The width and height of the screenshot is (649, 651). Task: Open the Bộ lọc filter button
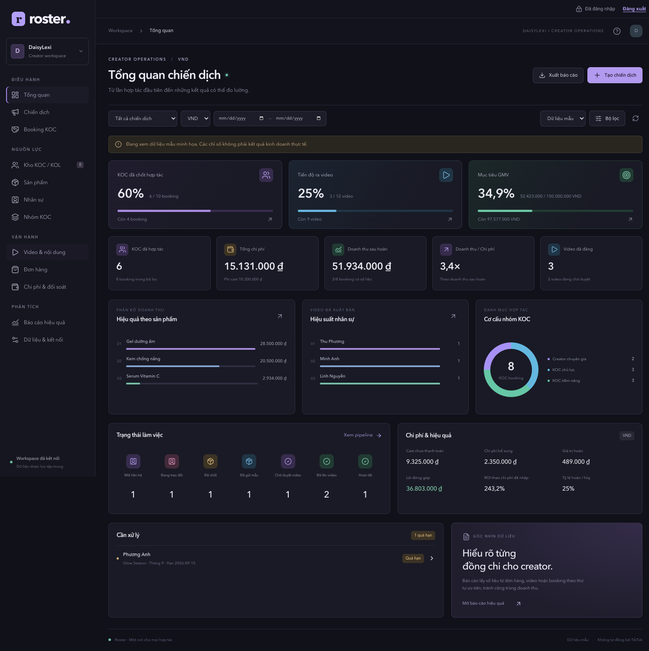point(607,118)
